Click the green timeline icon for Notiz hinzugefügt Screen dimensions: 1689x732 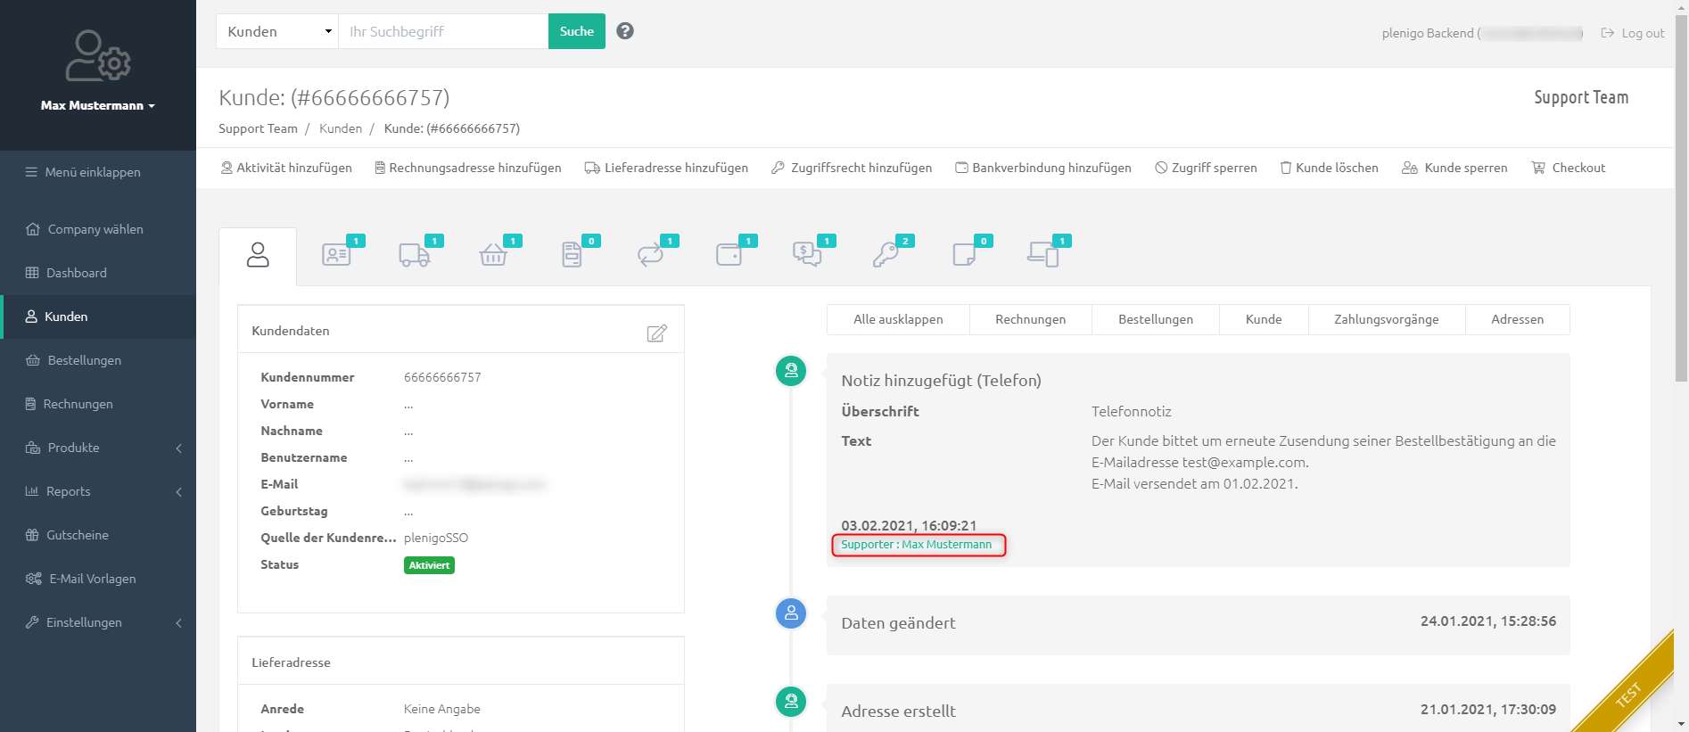[x=791, y=370]
